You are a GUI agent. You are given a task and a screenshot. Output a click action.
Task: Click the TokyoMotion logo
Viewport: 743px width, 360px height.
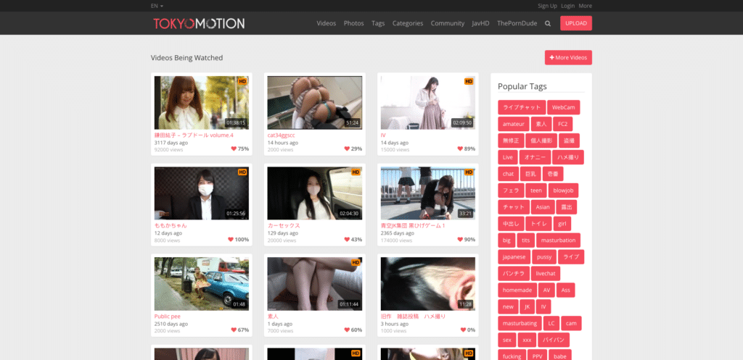click(x=199, y=23)
